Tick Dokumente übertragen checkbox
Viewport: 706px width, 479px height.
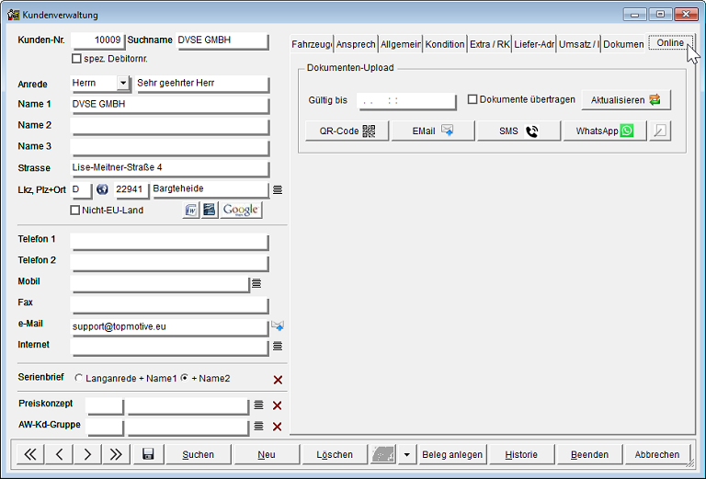click(x=473, y=99)
